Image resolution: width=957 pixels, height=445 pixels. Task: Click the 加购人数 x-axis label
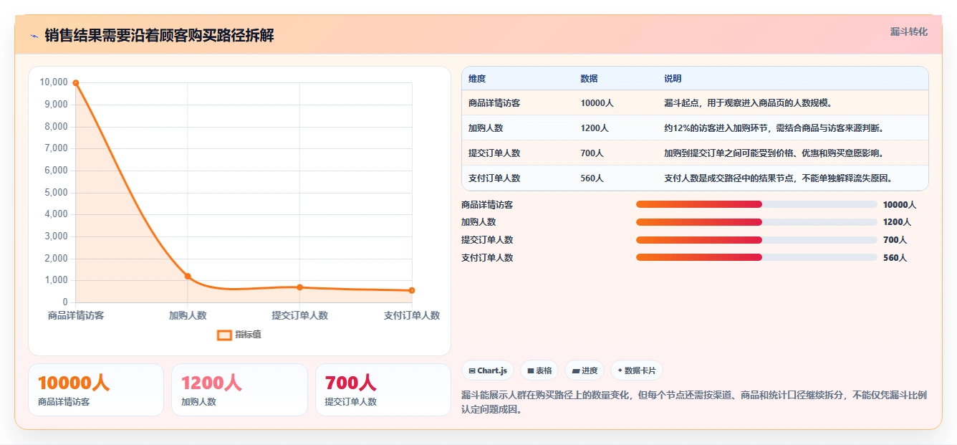(x=188, y=315)
